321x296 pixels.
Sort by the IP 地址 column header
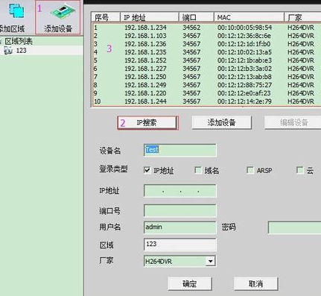[x=150, y=17]
